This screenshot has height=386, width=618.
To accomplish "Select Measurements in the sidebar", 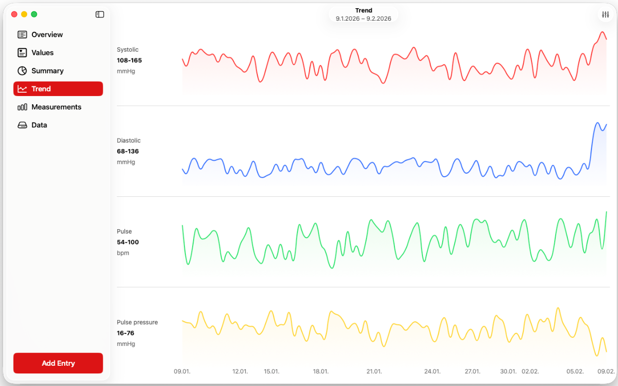I will click(x=57, y=107).
